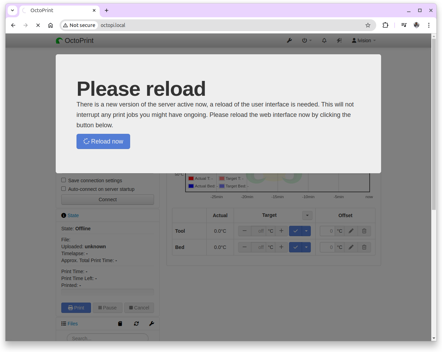
Task: Click the Cancel button
Action: point(139,308)
